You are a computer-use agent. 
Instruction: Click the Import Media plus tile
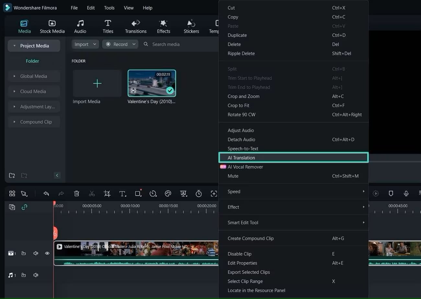tap(97, 83)
